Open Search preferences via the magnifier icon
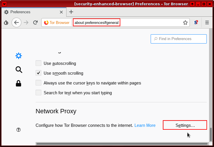 coord(19,69)
